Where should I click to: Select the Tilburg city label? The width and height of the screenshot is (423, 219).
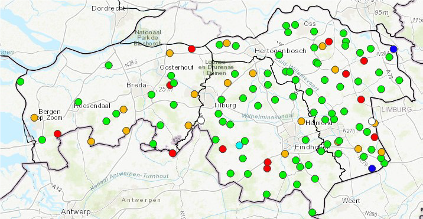(x=224, y=105)
